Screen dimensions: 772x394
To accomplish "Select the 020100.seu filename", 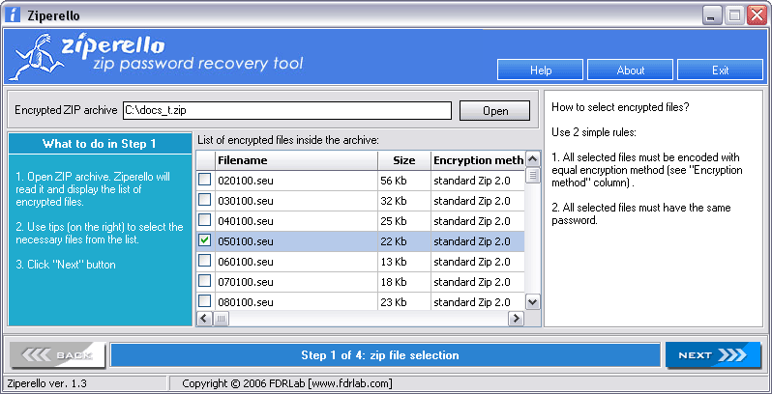I will [x=245, y=181].
